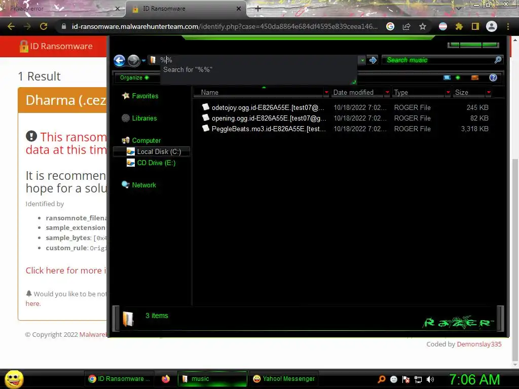Image resolution: width=519 pixels, height=389 pixels.
Task: Click the change view icon in Explorer toolbar
Action: (447, 77)
